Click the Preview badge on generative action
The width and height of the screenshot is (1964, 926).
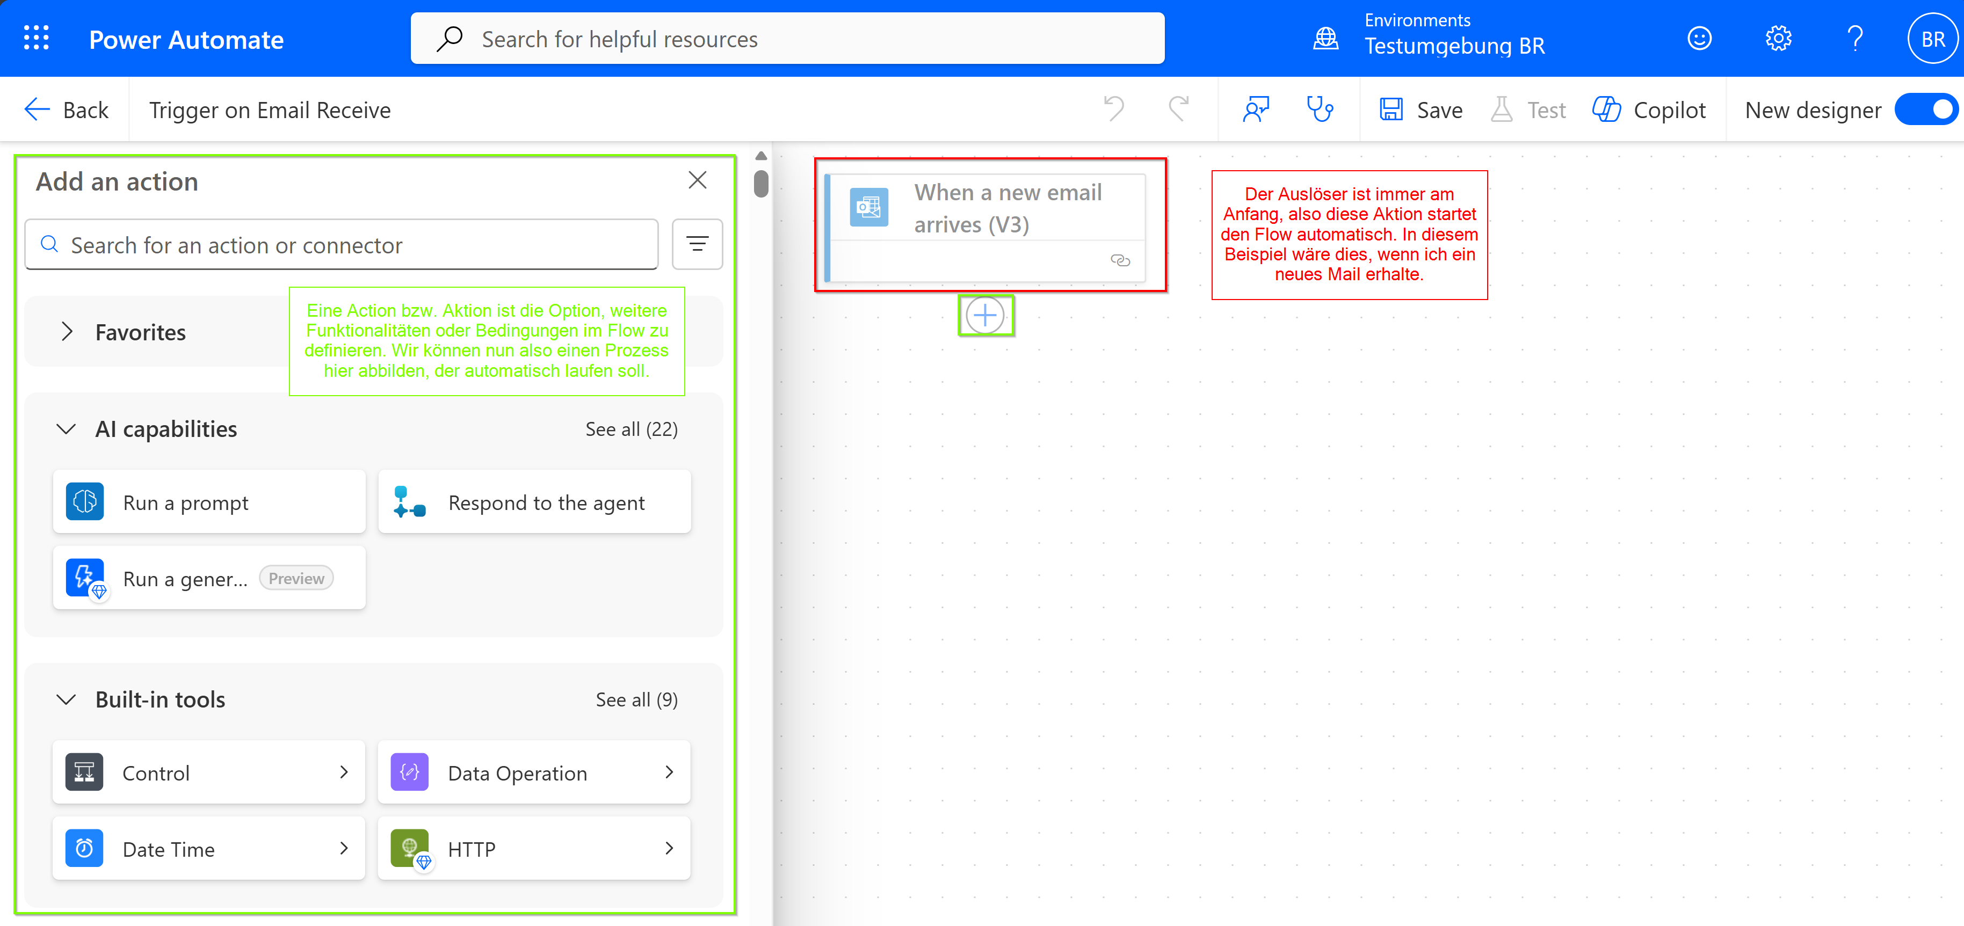click(x=296, y=578)
